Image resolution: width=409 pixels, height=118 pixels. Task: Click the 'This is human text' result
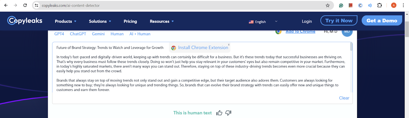(x=192, y=113)
